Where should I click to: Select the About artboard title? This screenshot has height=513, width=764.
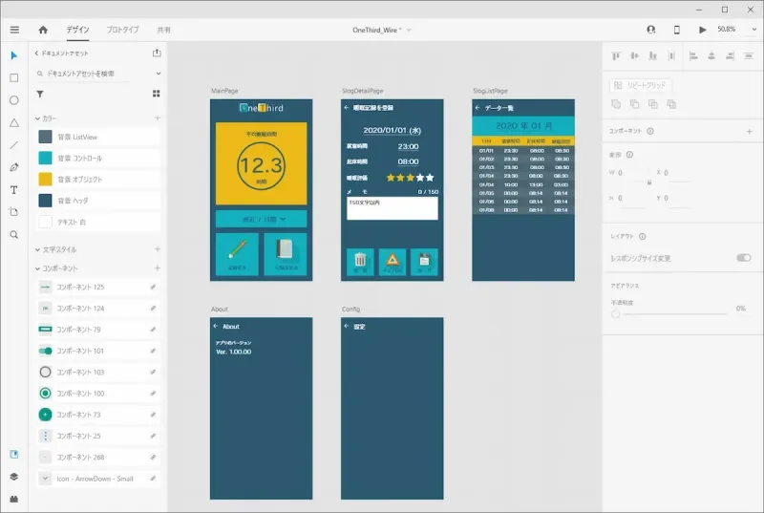[220, 310]
